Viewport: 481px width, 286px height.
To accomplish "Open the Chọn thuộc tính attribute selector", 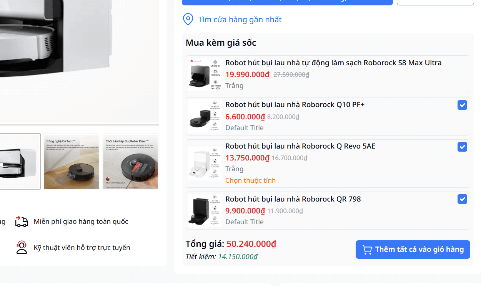I will pos(250,180).
